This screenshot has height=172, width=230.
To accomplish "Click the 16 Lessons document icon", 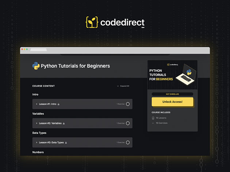I will pyautogui.click(x=153, y=118).
